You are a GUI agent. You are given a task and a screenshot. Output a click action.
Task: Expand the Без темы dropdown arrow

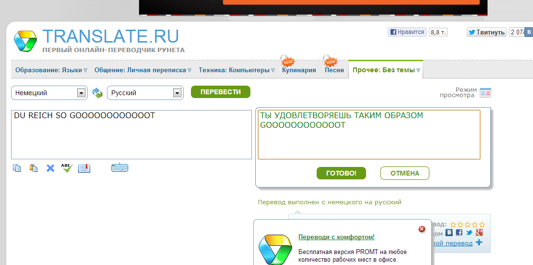pyautogui.click(x=418, y=70)
